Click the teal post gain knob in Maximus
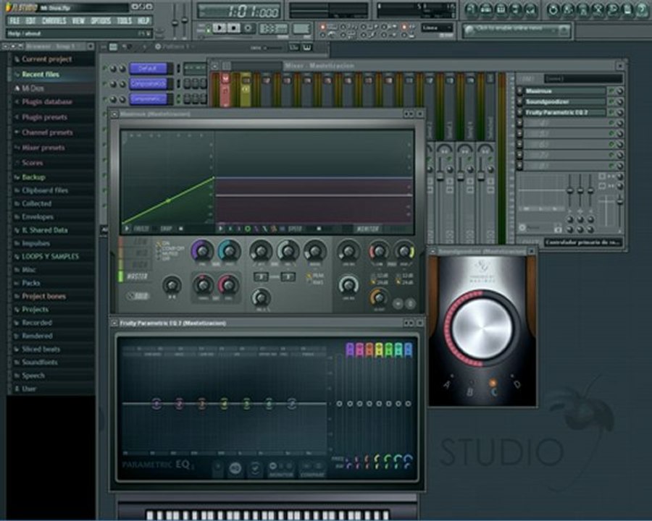 229,250
